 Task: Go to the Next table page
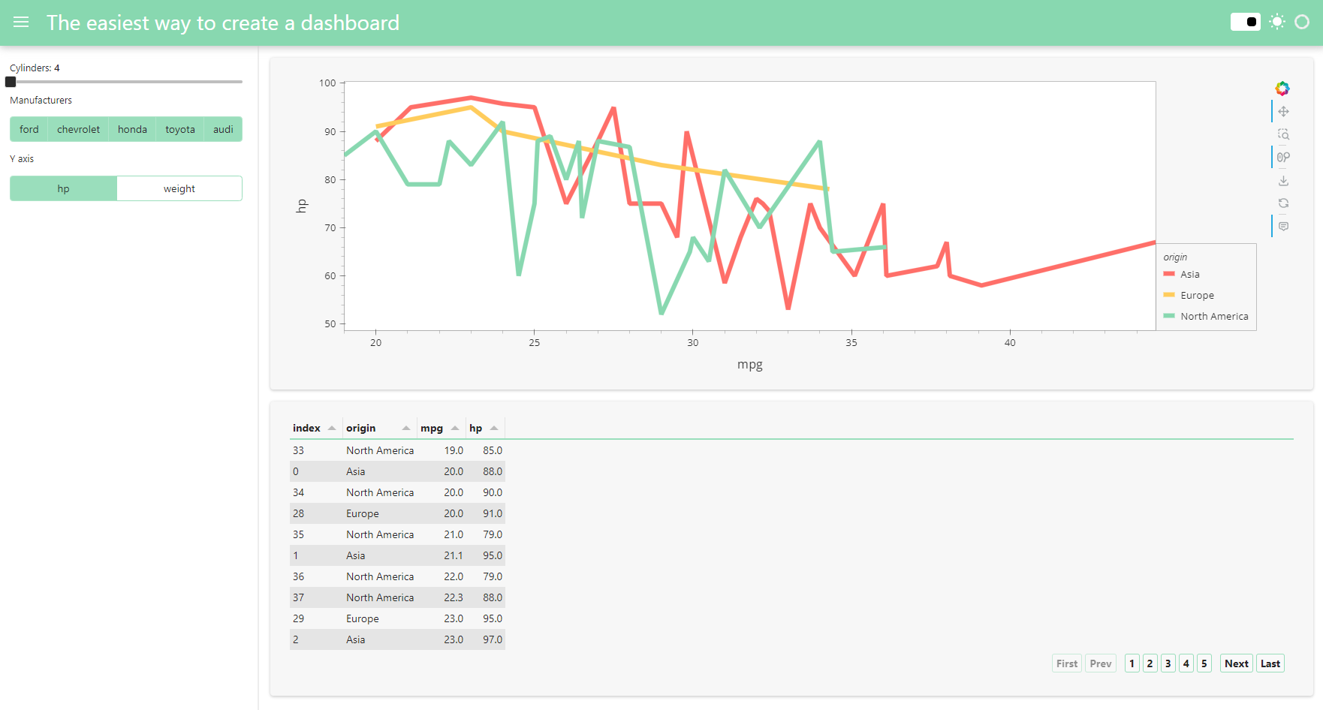click(1236, 663)
